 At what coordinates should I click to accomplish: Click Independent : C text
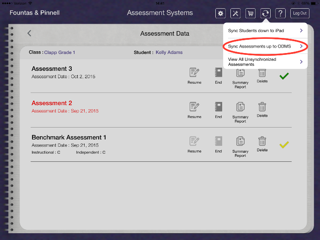[x=91, y=152]
